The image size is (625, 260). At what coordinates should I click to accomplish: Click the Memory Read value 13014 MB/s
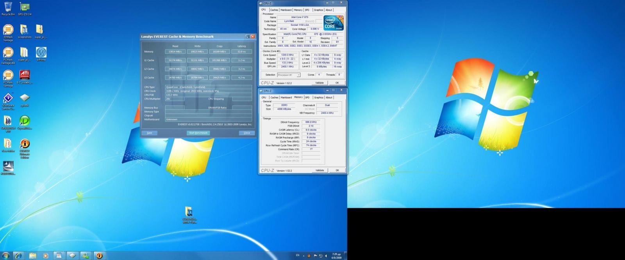click(175, 51)
